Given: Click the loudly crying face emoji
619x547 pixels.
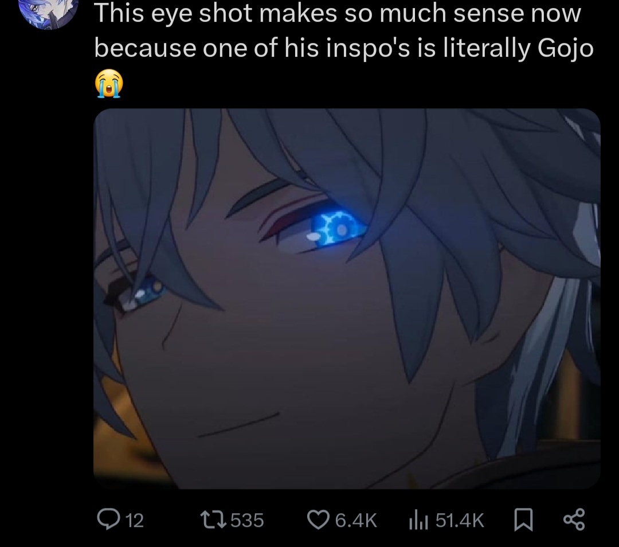Looking at the screenshot, I should click(109, 83).
